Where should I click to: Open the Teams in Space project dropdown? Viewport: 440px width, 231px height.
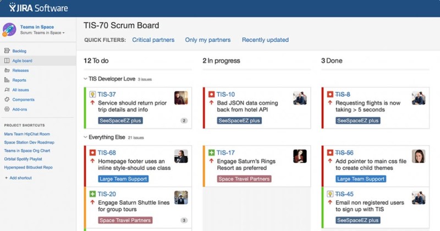pos(42,33)
